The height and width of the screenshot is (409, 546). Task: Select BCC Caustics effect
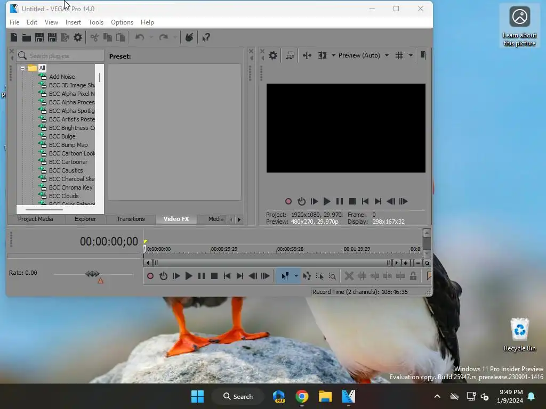click(x=66, y=170)
